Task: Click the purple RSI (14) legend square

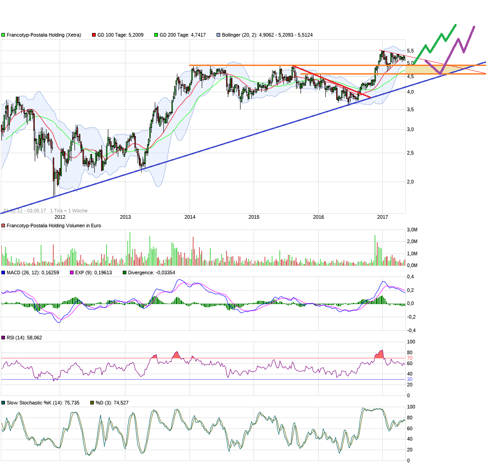Action: click(3, 337)
